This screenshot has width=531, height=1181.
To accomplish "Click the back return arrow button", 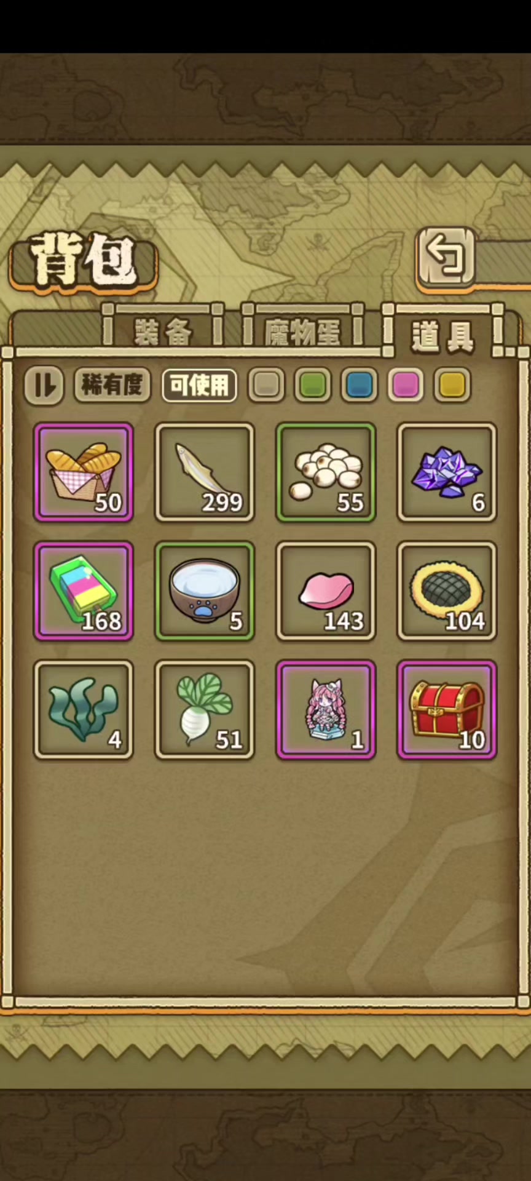I will (447, 257).
